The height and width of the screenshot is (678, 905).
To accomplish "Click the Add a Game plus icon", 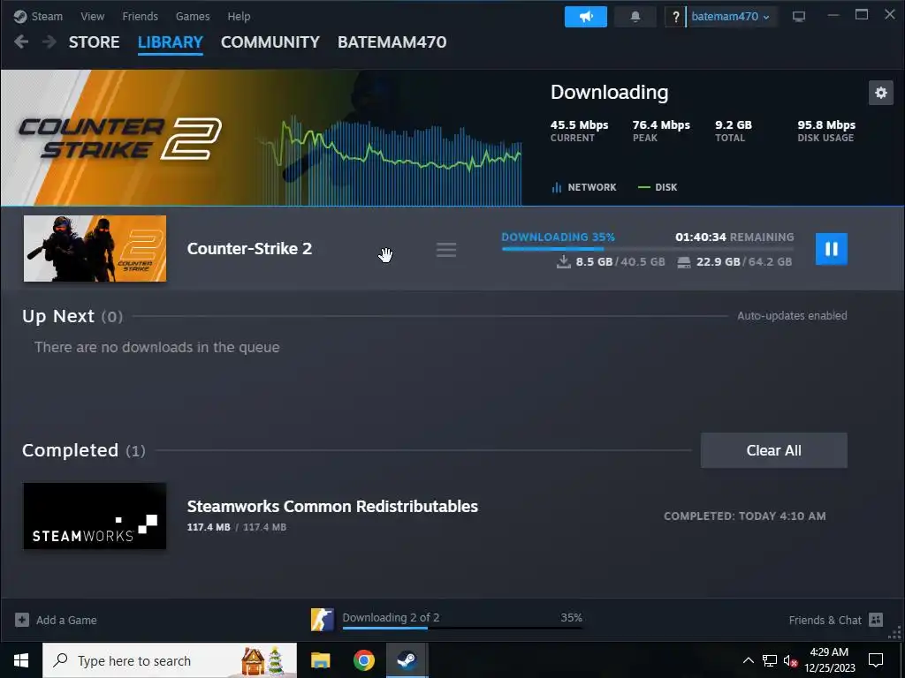I will 22,620.
